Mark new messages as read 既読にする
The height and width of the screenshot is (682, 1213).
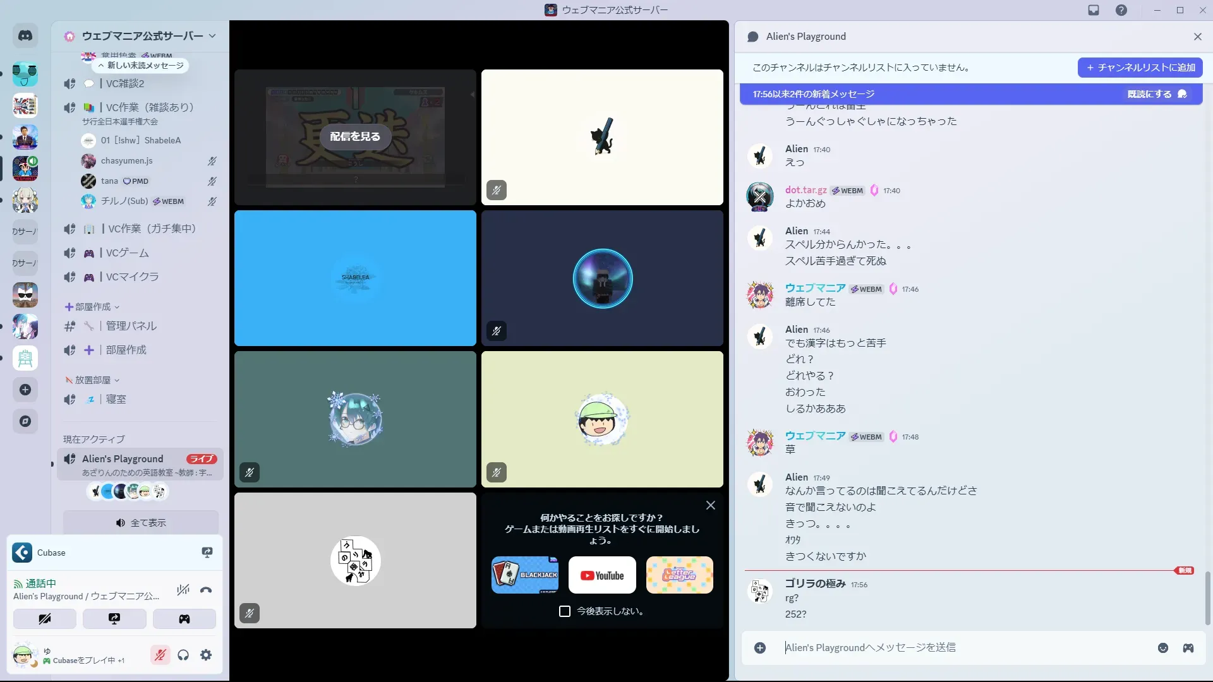pos(1156,94)
